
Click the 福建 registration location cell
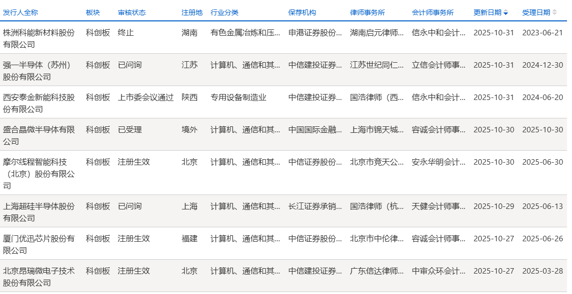coord(190,239)
